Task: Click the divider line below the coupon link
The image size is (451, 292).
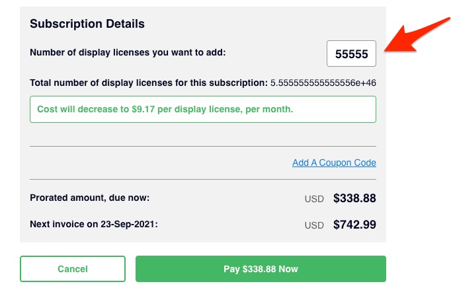Action: (x=202, y=179)
